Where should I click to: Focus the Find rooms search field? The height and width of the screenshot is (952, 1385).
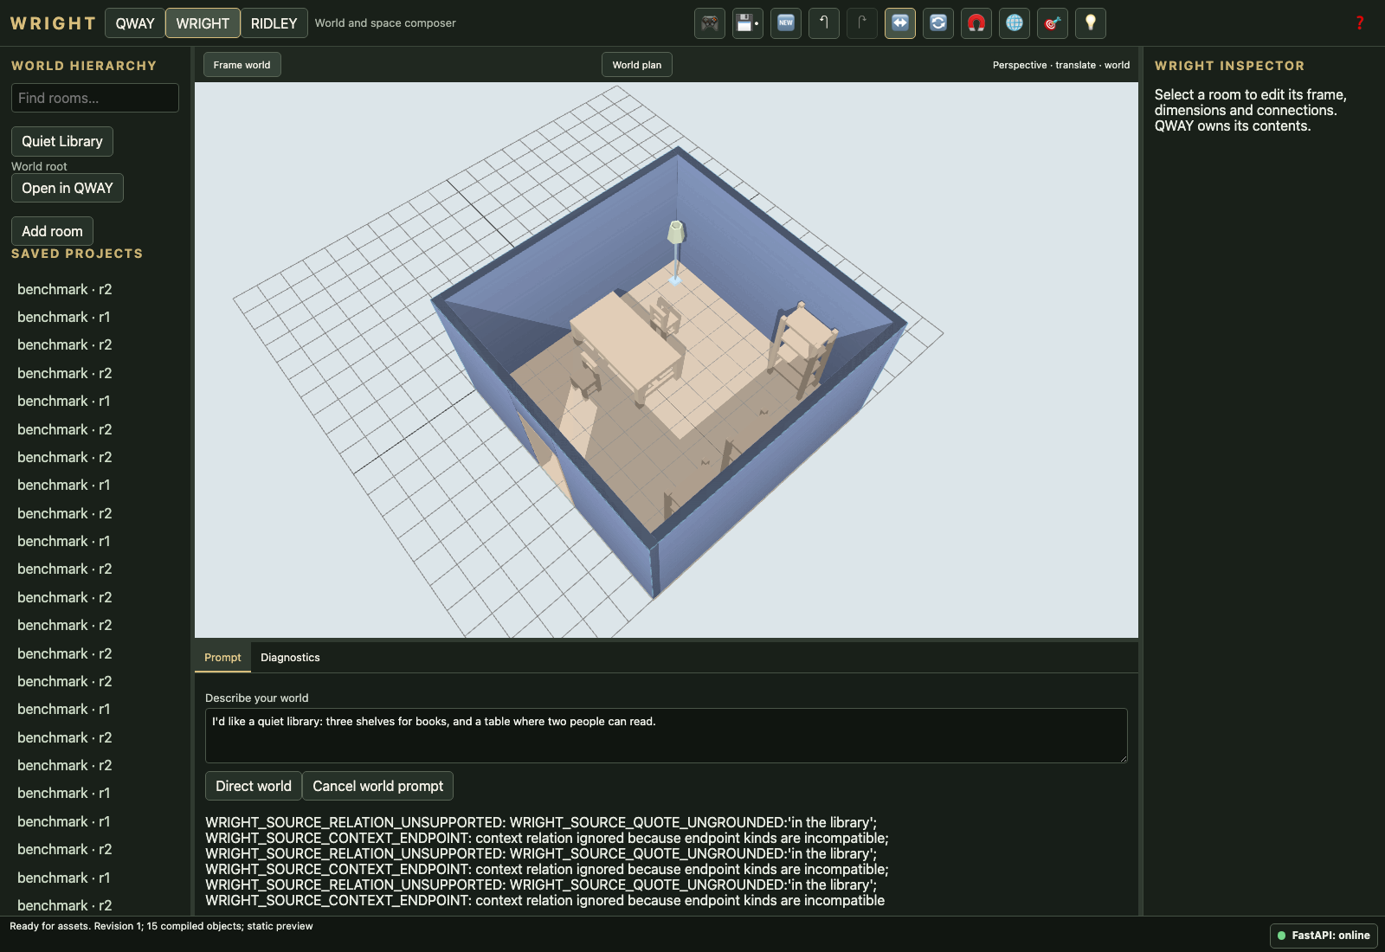tap(95, 98)
